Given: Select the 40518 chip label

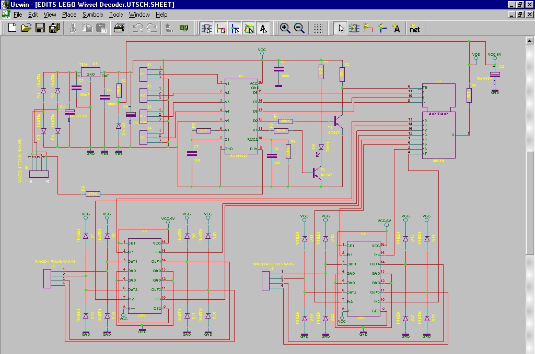Looking at the screenshot, I should 438,161.
